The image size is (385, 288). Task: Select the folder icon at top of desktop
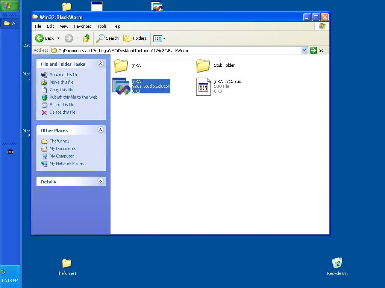tap(67, 6)
